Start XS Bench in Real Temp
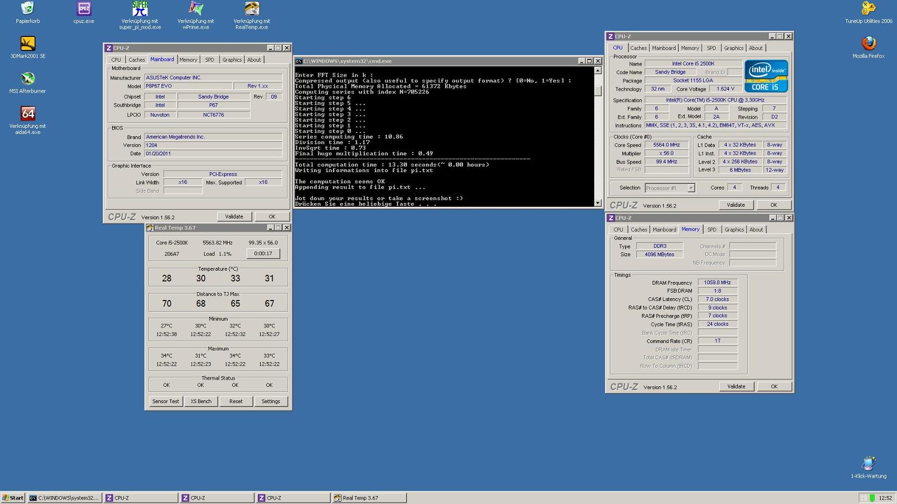The height and width of the screenshot is (504, 897). click(201, 401)
